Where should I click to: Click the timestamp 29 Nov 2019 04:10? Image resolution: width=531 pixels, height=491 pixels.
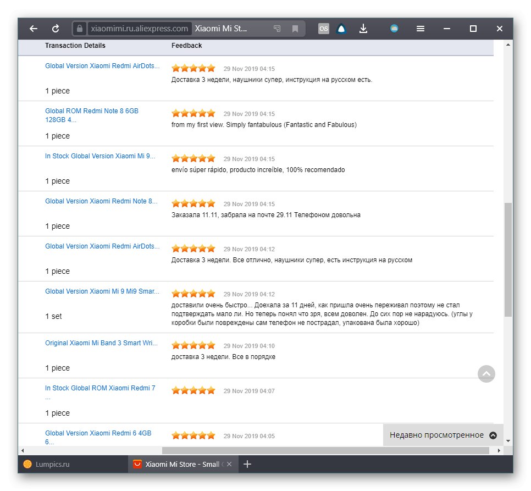tap(249, 346)
